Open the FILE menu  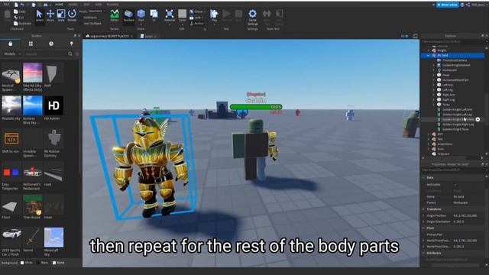[x=6, y=5]
